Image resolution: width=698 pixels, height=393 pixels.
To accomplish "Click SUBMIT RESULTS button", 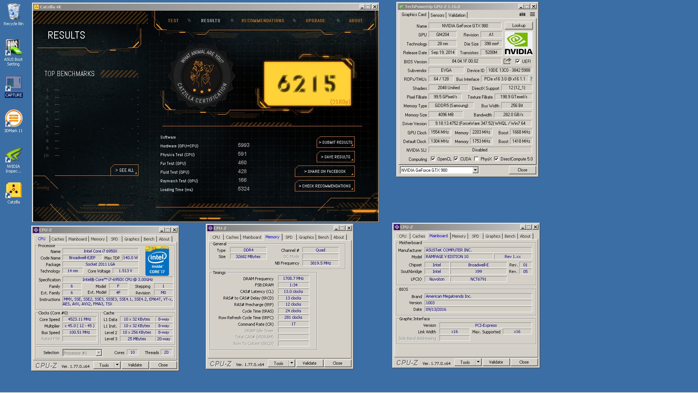I will click(x=336, y=142).
